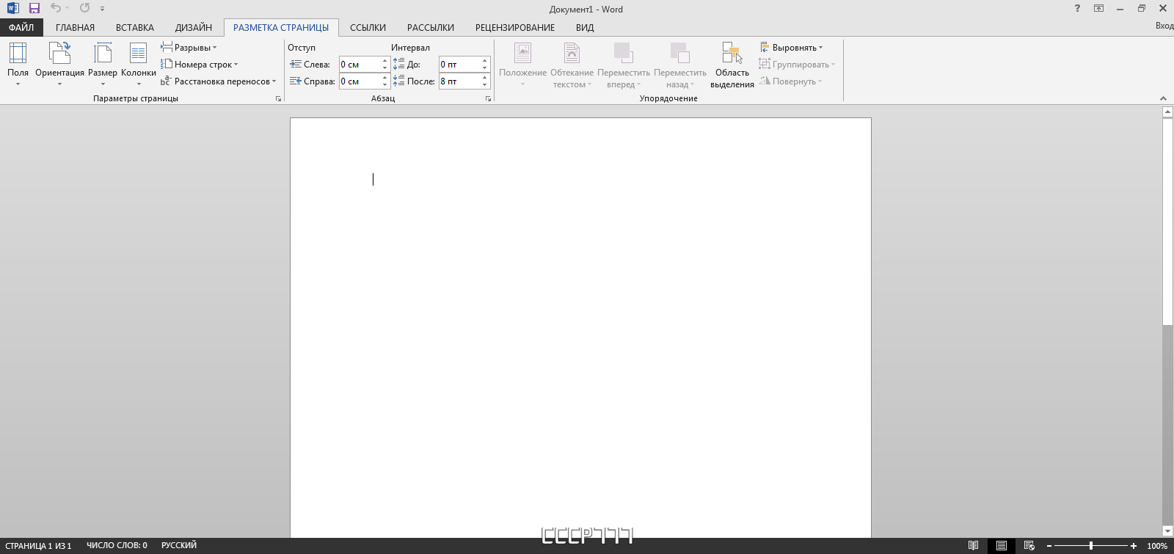Click the zoom slider handle
Screen dimensions: 1174x554
1091,545
